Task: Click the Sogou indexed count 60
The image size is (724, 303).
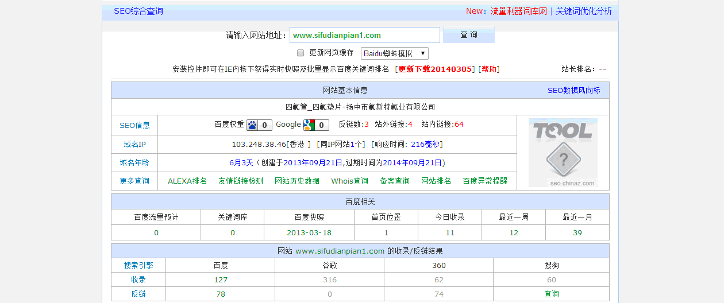Action: click(552, 279)
